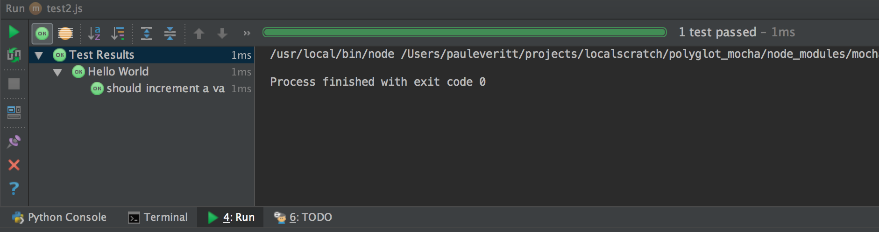Screen dimensions: 879x232
Task: Expand all test nodes
Action: (147, 34)
